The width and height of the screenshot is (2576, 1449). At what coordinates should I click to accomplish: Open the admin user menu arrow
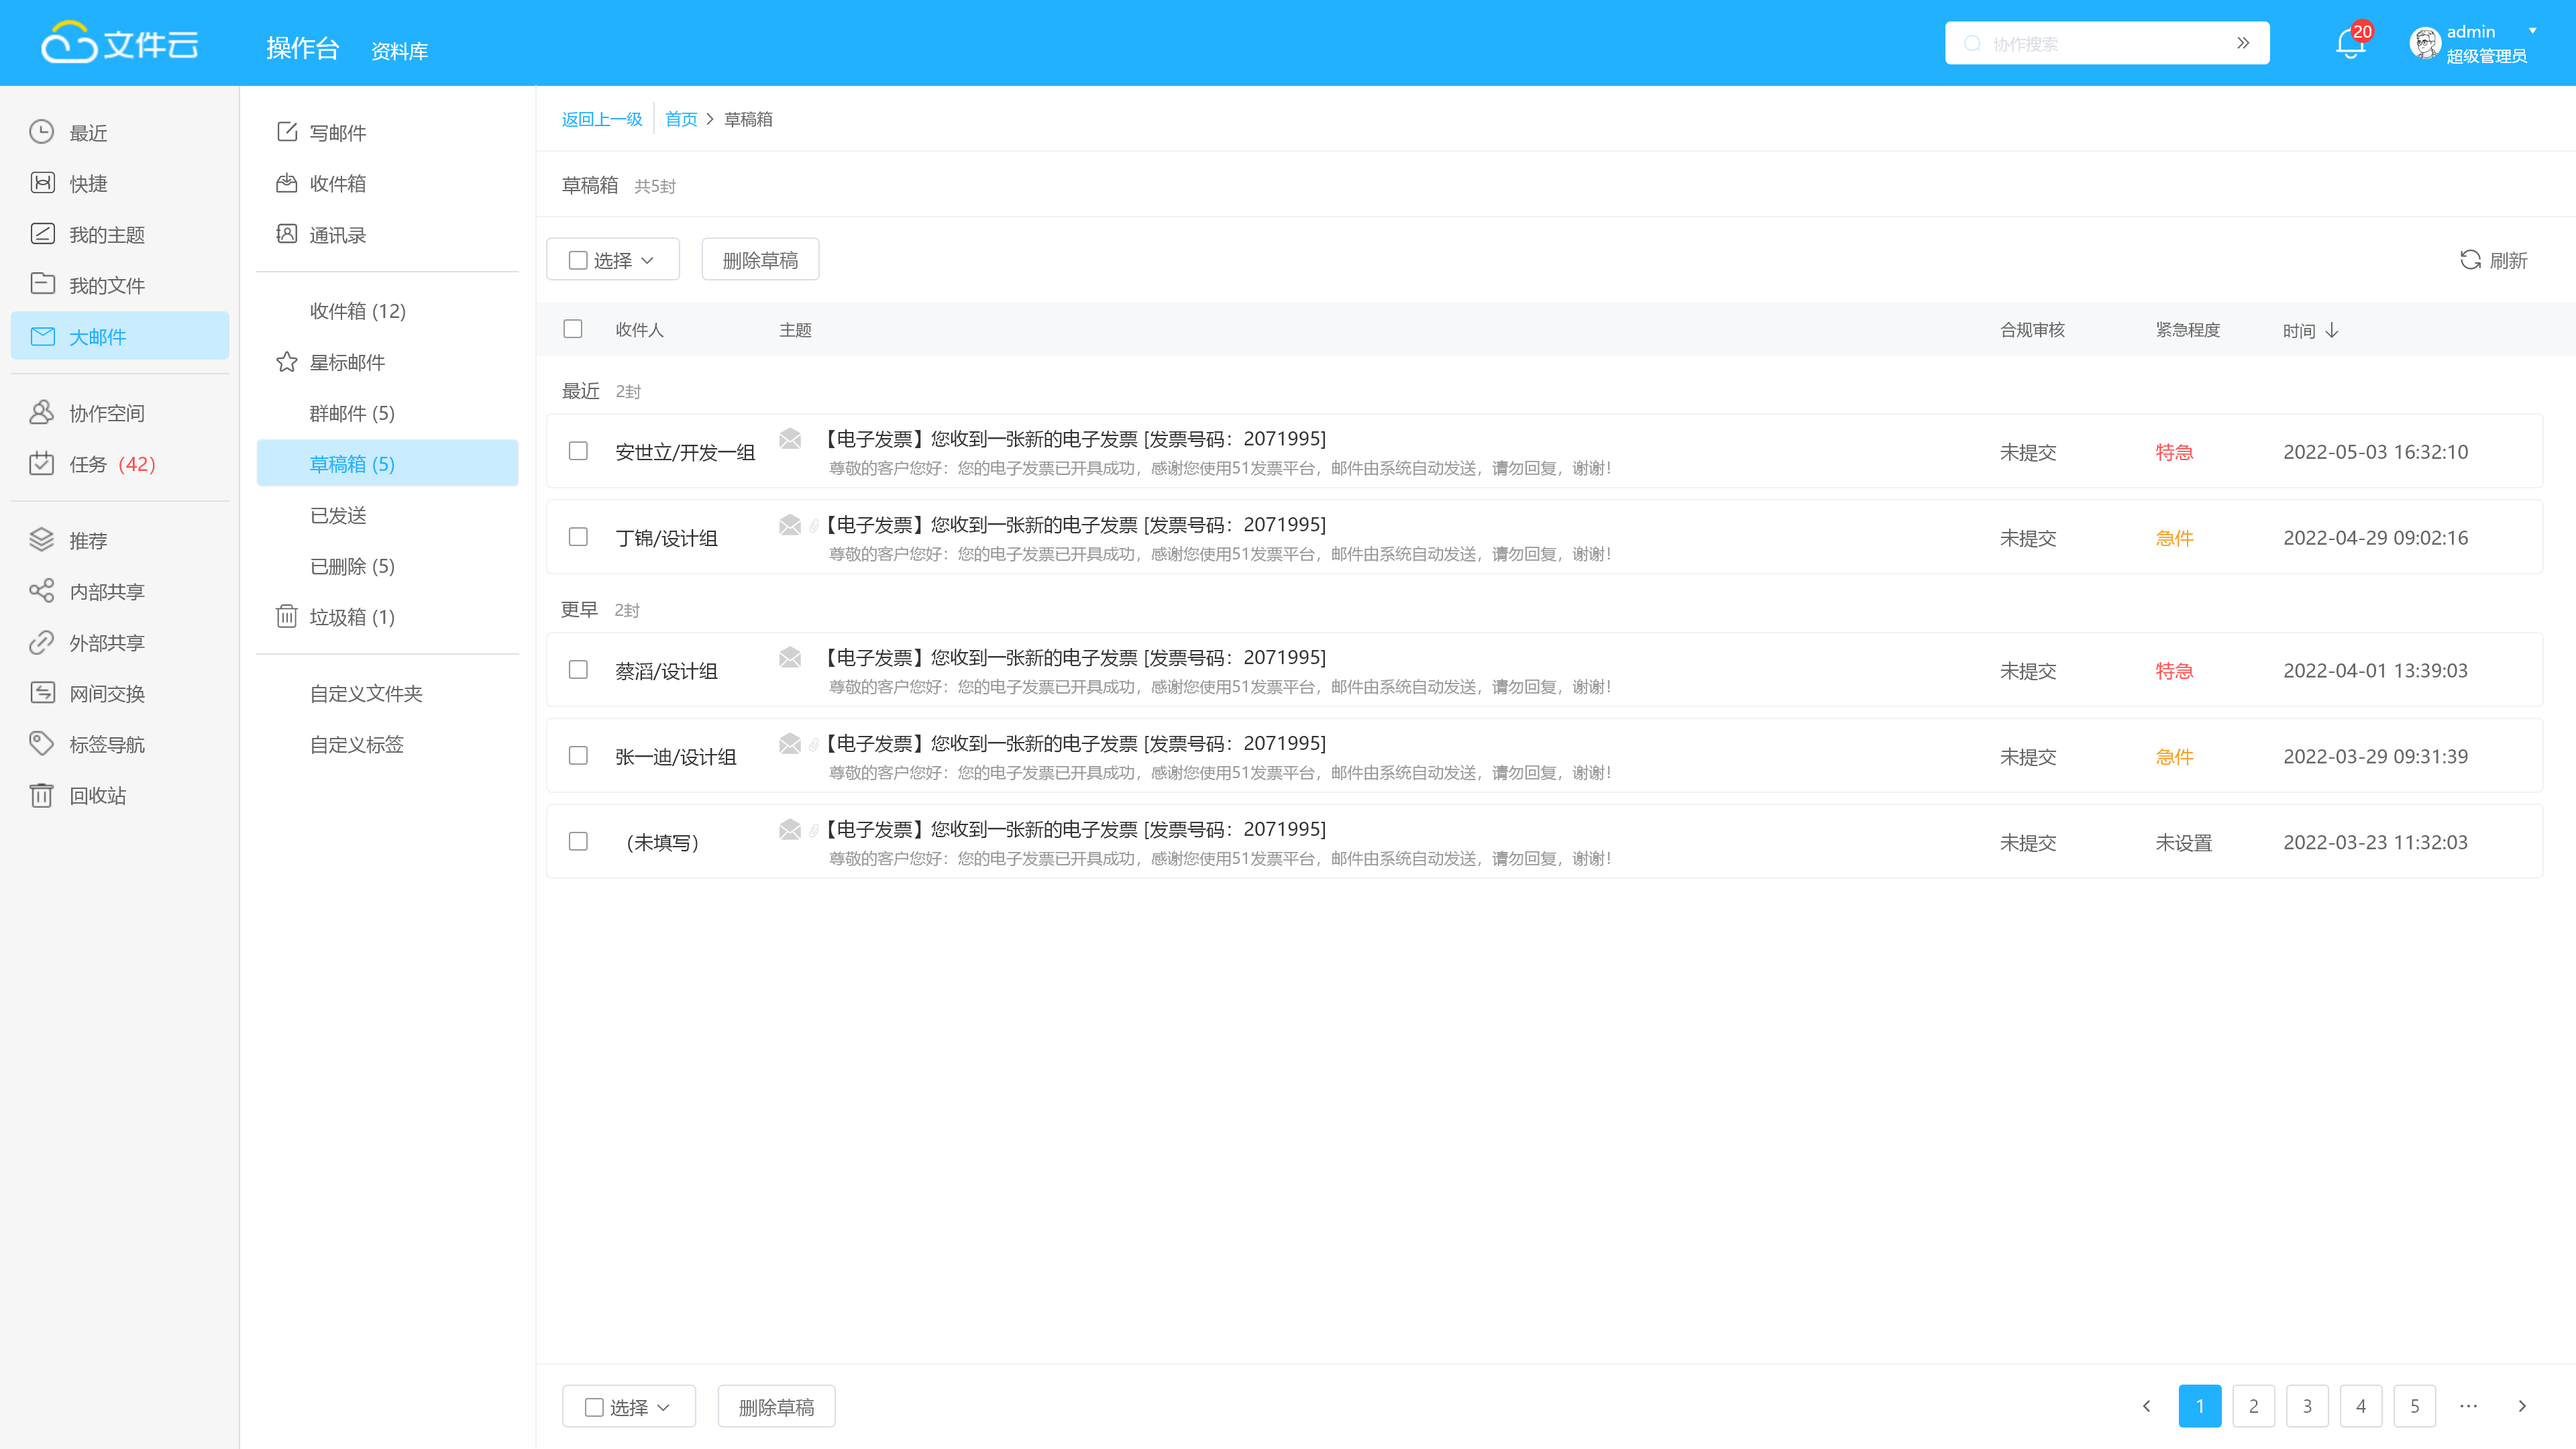(x=2532, y=31)
